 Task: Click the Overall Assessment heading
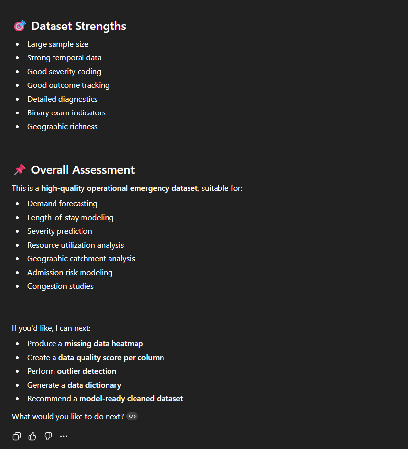pyautogui.click(x=82, y=170)
